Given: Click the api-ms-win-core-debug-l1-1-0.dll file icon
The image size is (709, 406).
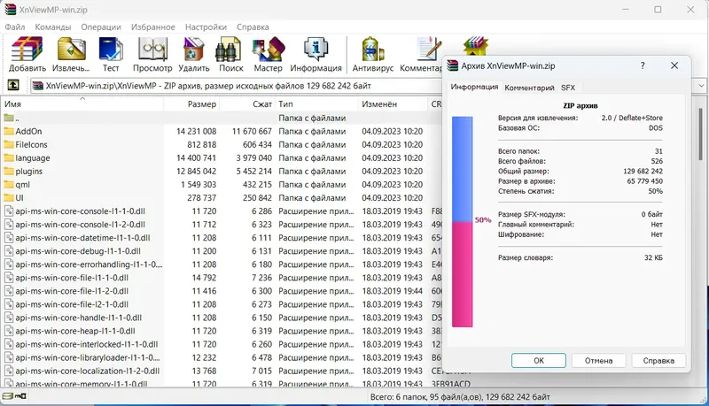Looking at the screenshot, I should [9, 251].
